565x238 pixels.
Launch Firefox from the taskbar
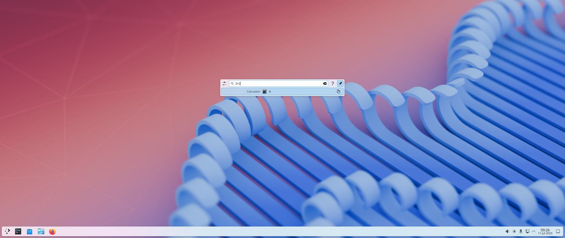tap(52, 232)
